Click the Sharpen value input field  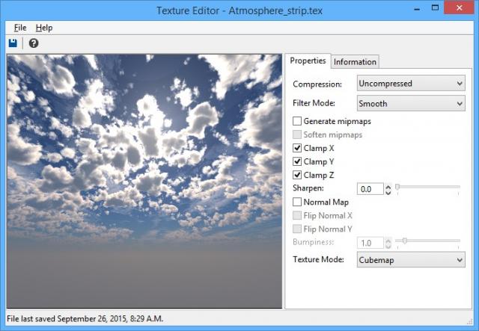370,189
